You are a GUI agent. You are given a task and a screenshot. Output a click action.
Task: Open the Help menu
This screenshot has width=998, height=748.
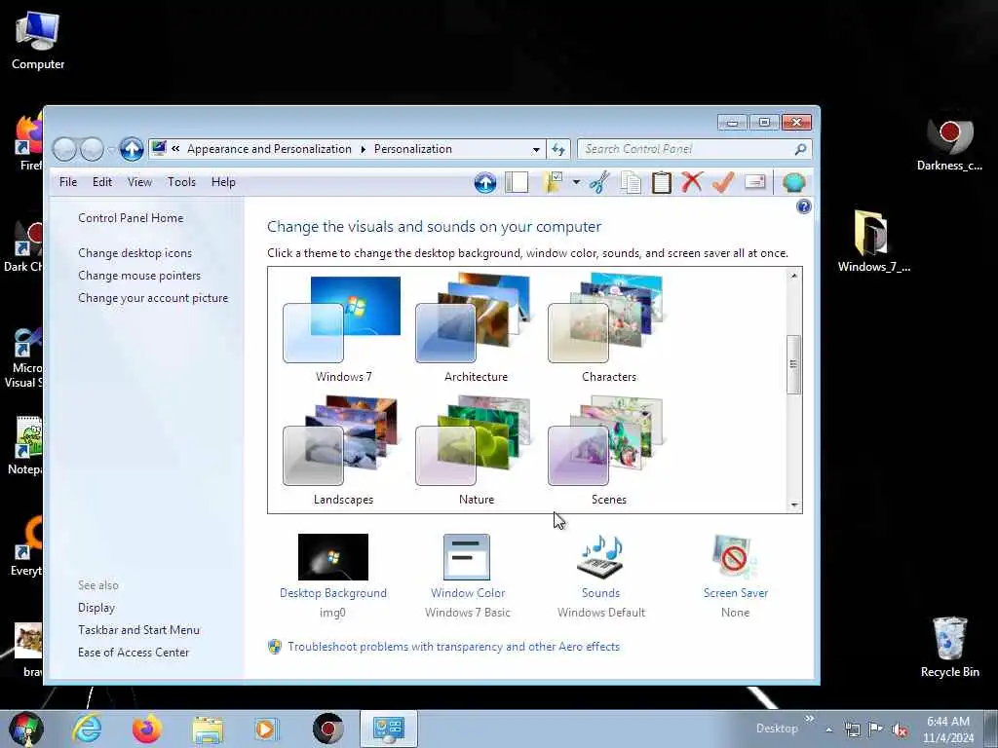(x=223, y=182)
